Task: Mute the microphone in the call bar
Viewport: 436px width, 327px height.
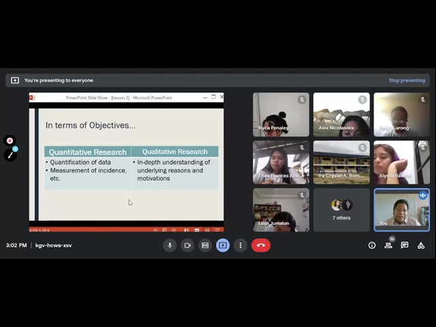Action: pyautogui.click(x=170, y=245)
